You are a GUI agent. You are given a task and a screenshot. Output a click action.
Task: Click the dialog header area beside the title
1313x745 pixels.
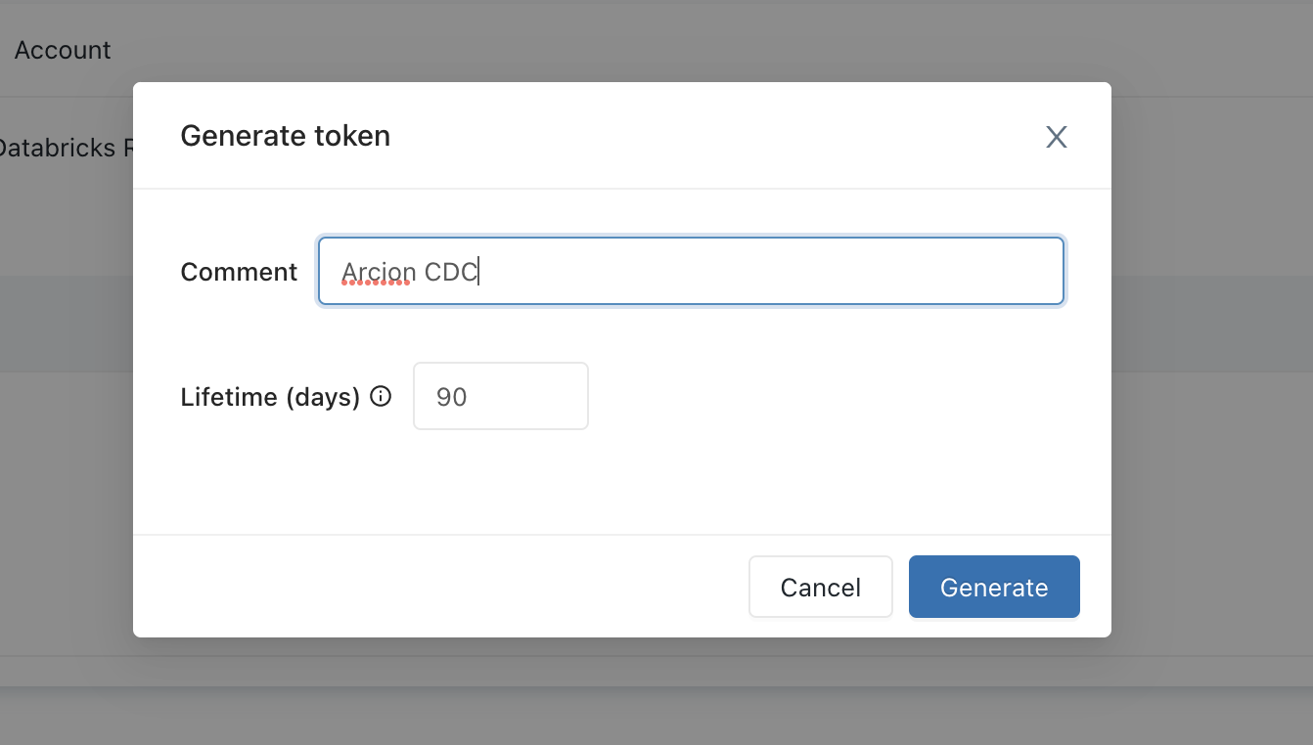(714, 136)
